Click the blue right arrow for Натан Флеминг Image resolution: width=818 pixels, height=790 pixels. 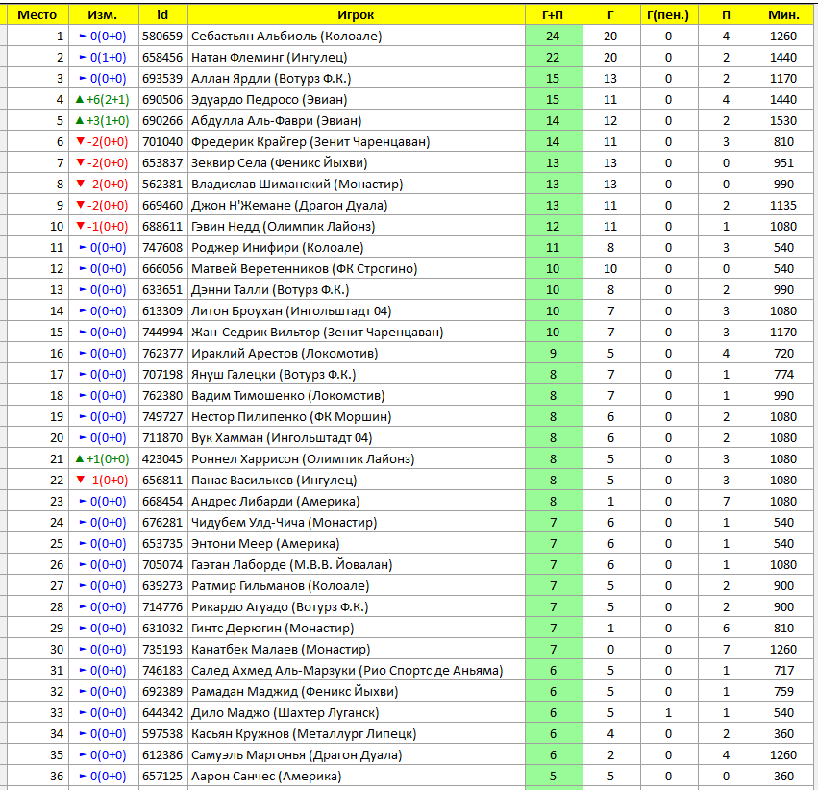tap(83, 57)
